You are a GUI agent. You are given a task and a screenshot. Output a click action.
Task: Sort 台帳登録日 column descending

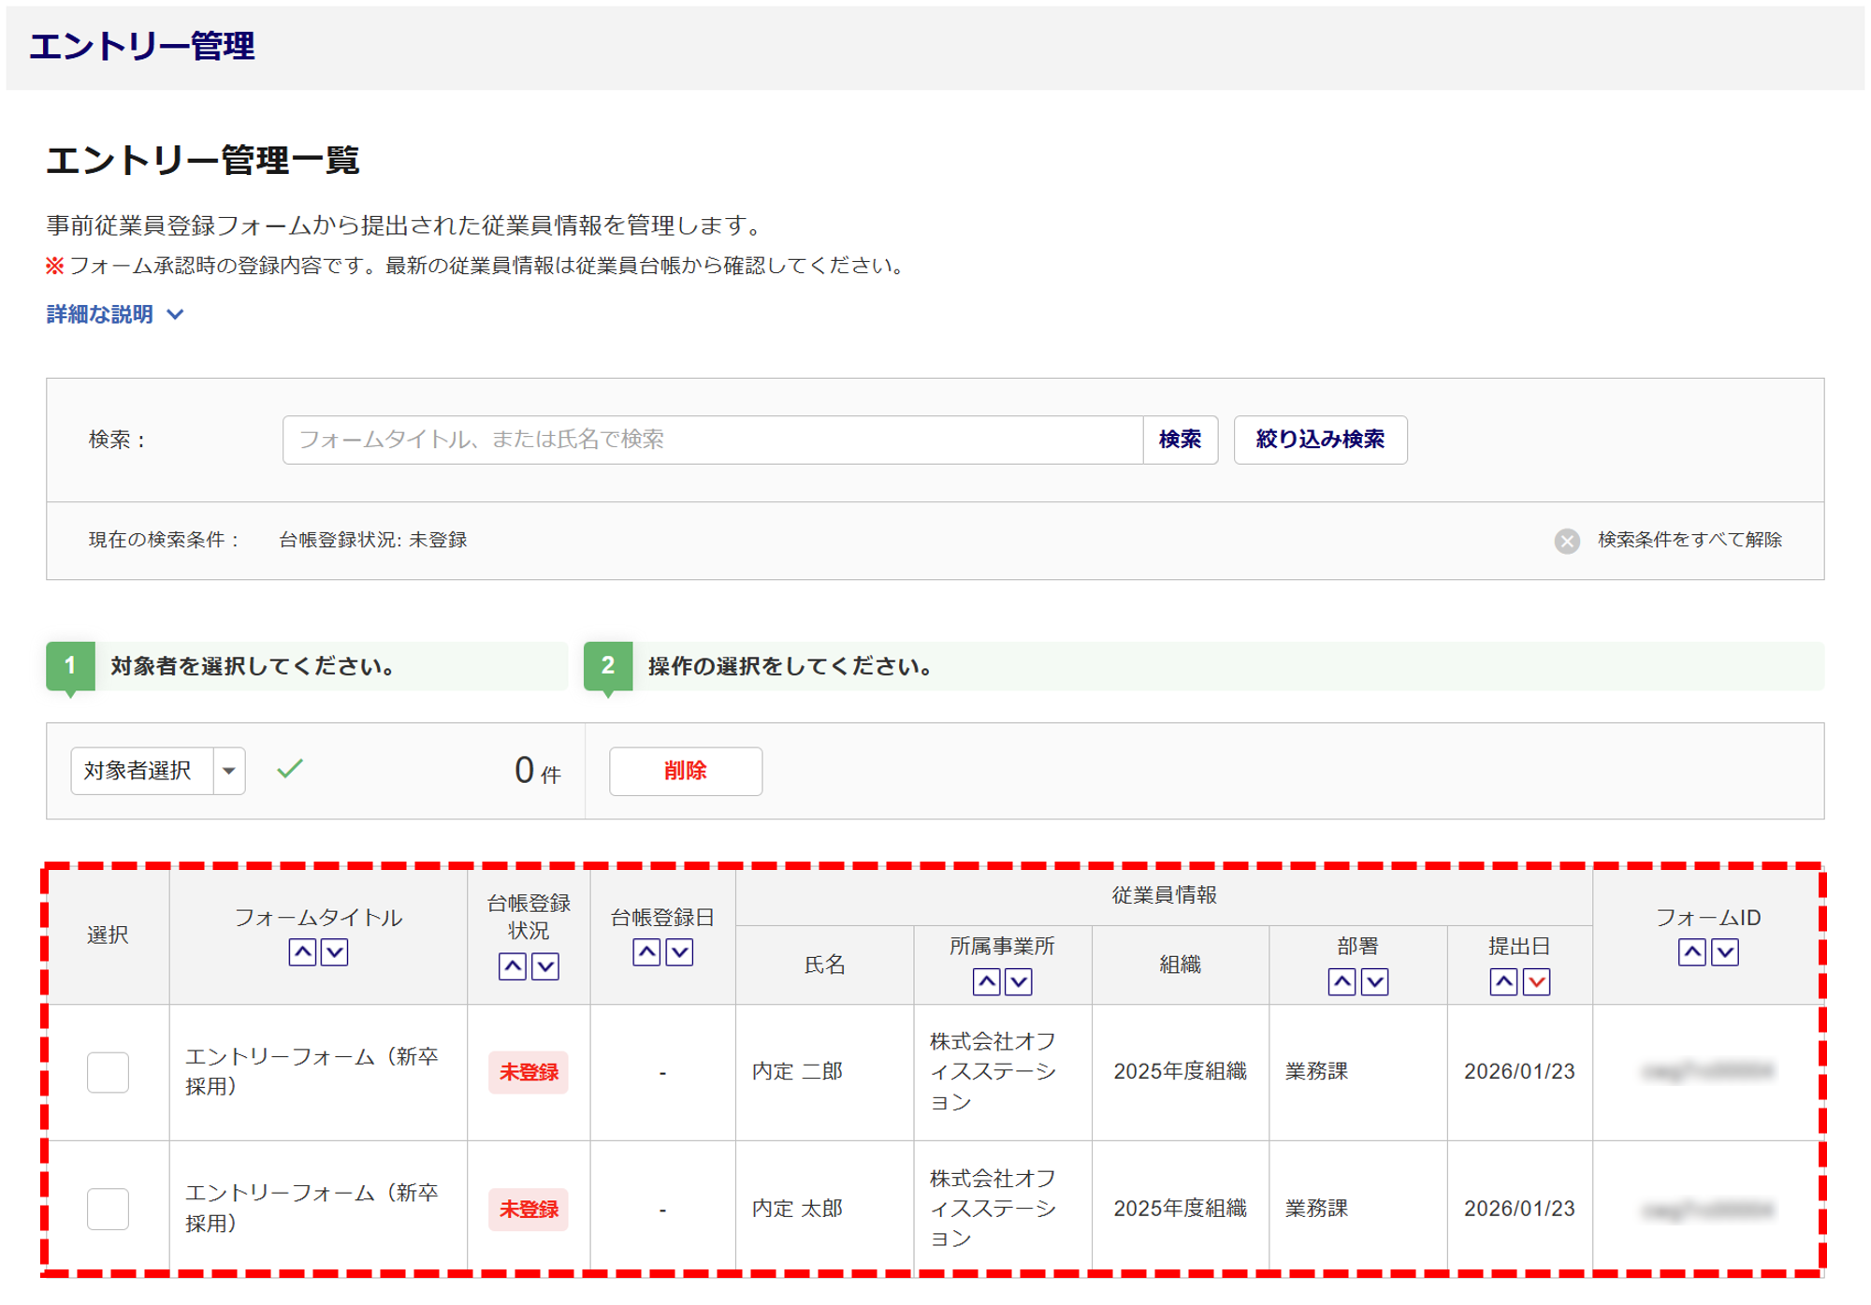coord(679,952)
